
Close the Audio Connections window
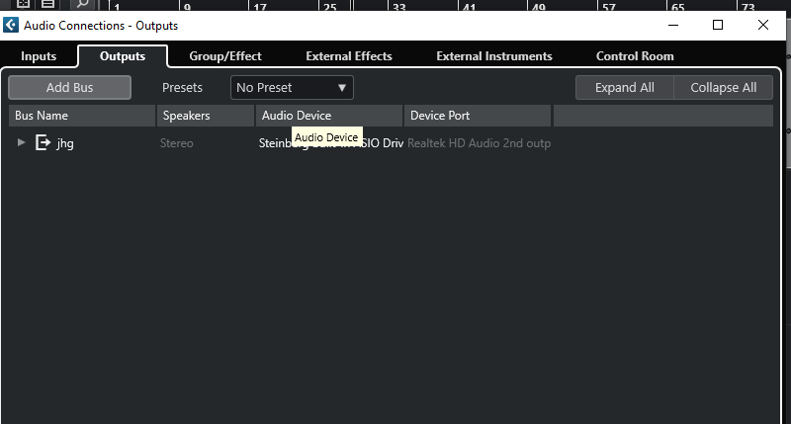pyautogui.click(x=762, y=26)
